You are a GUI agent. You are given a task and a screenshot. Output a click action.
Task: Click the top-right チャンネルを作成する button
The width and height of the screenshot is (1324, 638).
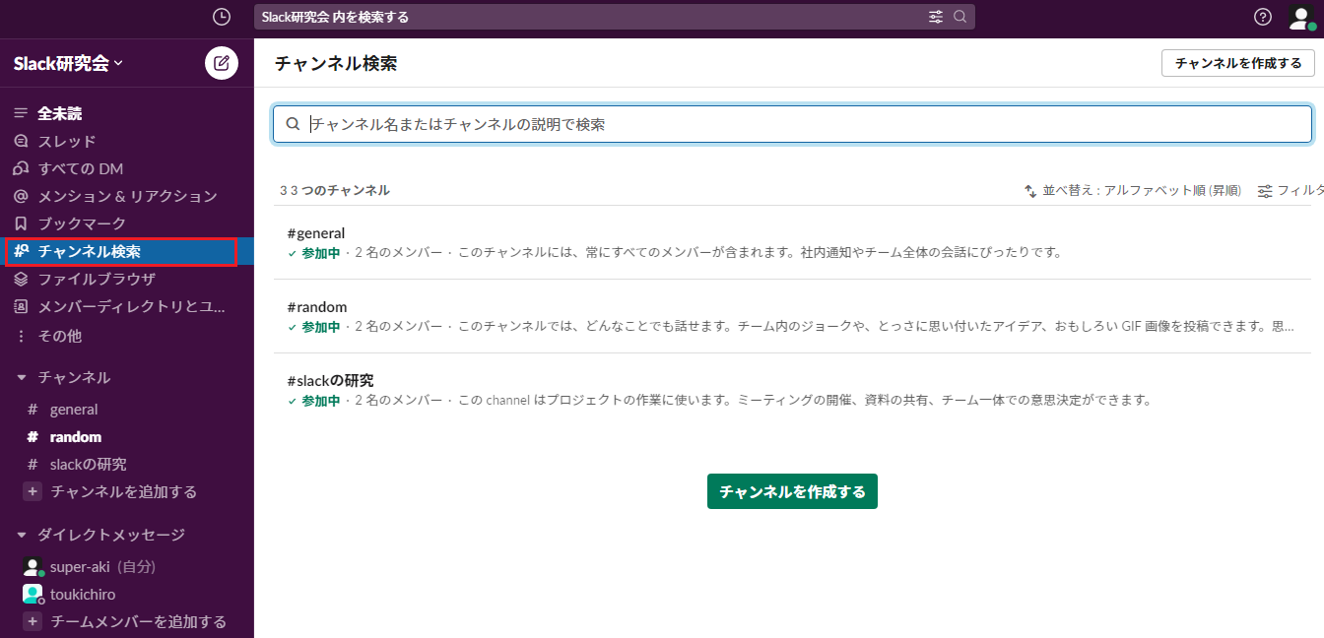pos(1238,63)
